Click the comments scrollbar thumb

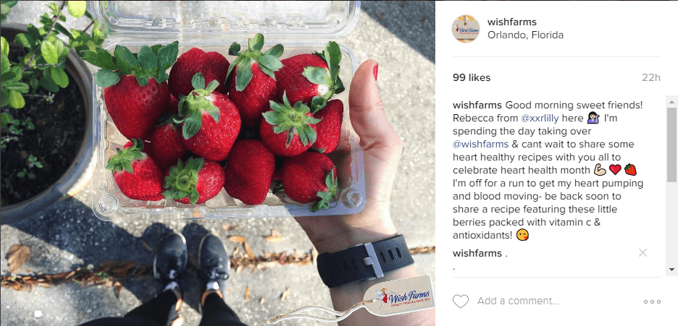671,145
